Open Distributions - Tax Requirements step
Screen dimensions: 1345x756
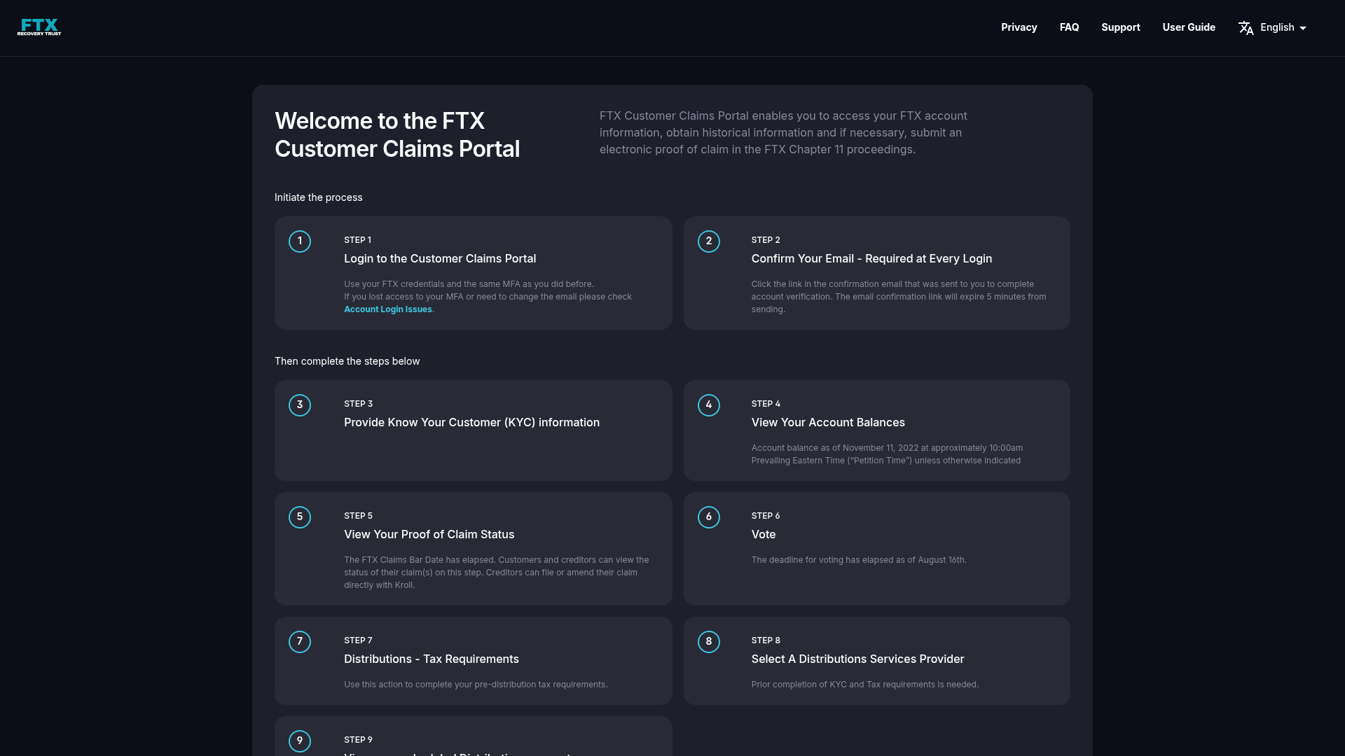point(431,659)
